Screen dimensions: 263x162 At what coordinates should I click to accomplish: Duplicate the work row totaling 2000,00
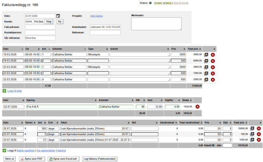[206, 80]
